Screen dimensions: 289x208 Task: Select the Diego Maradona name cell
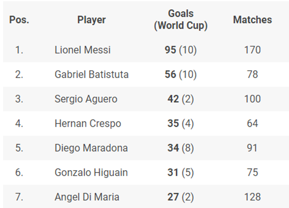(x=91, y=148)
